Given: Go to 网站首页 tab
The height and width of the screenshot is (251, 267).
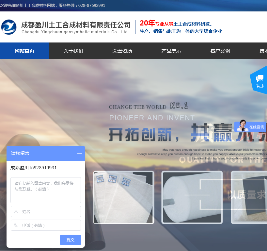Looking at the screenshot, I should click(x=24, y=51).
